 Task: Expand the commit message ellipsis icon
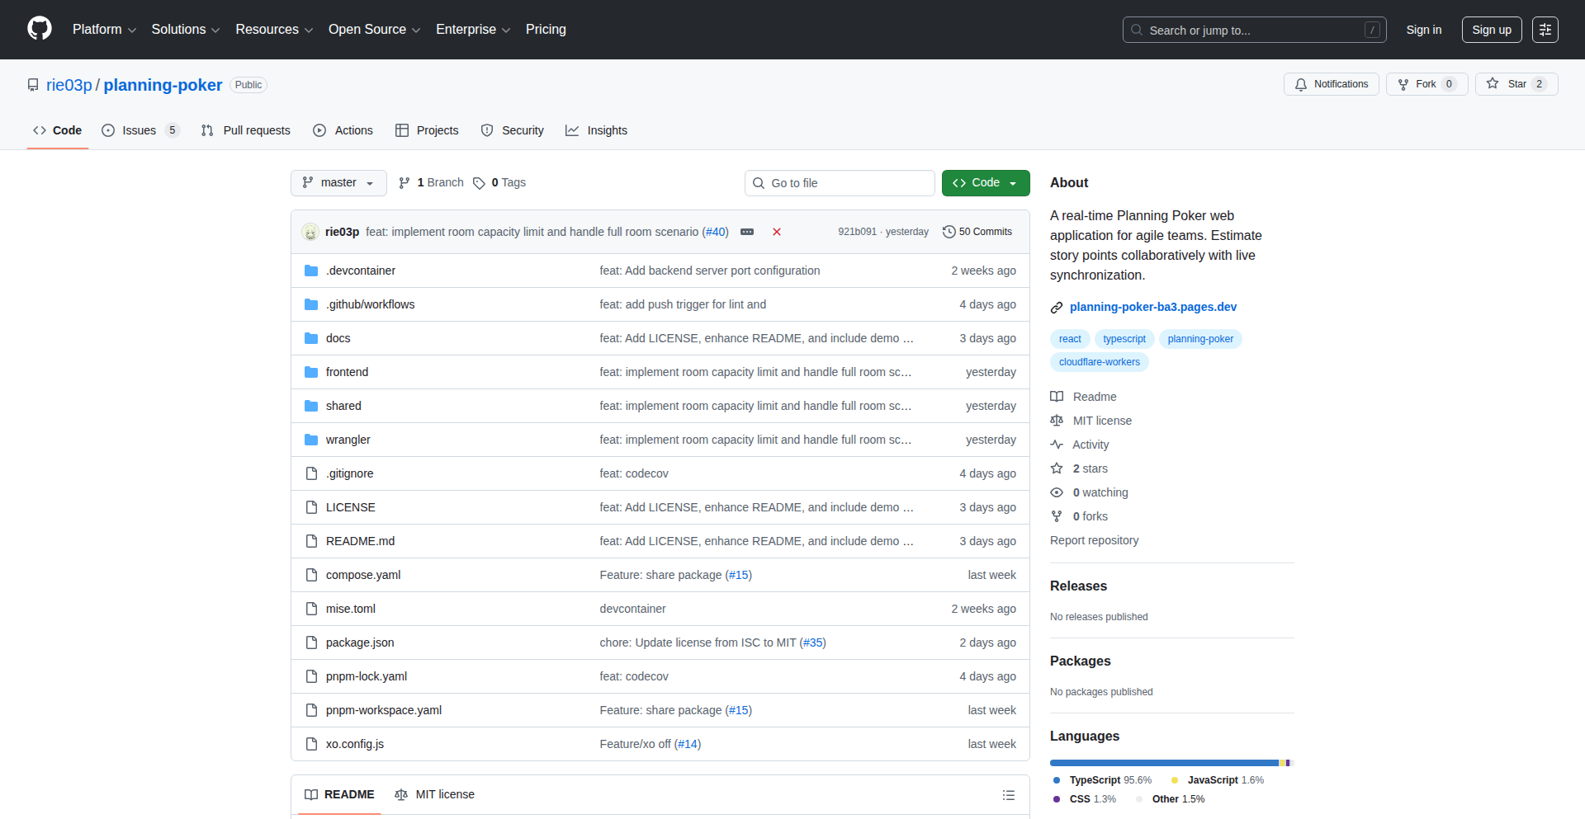(x=747, y=232)
